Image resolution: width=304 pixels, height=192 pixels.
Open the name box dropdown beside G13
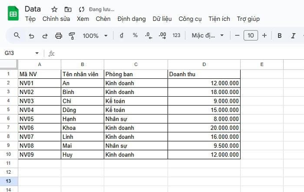(x=37, y=53)
